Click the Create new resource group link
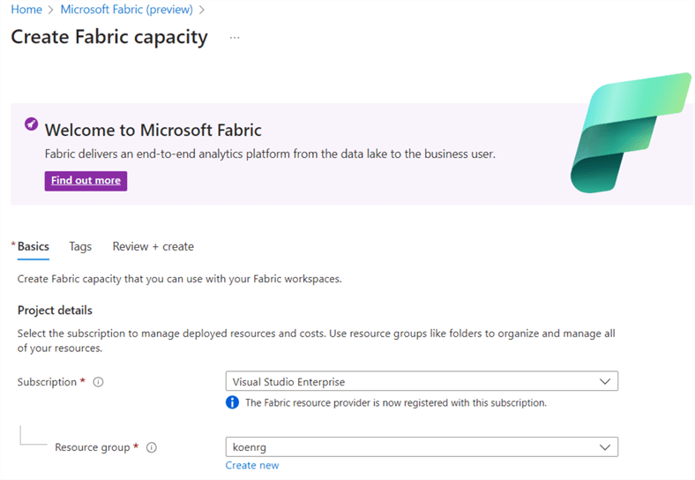 [252, 465]
